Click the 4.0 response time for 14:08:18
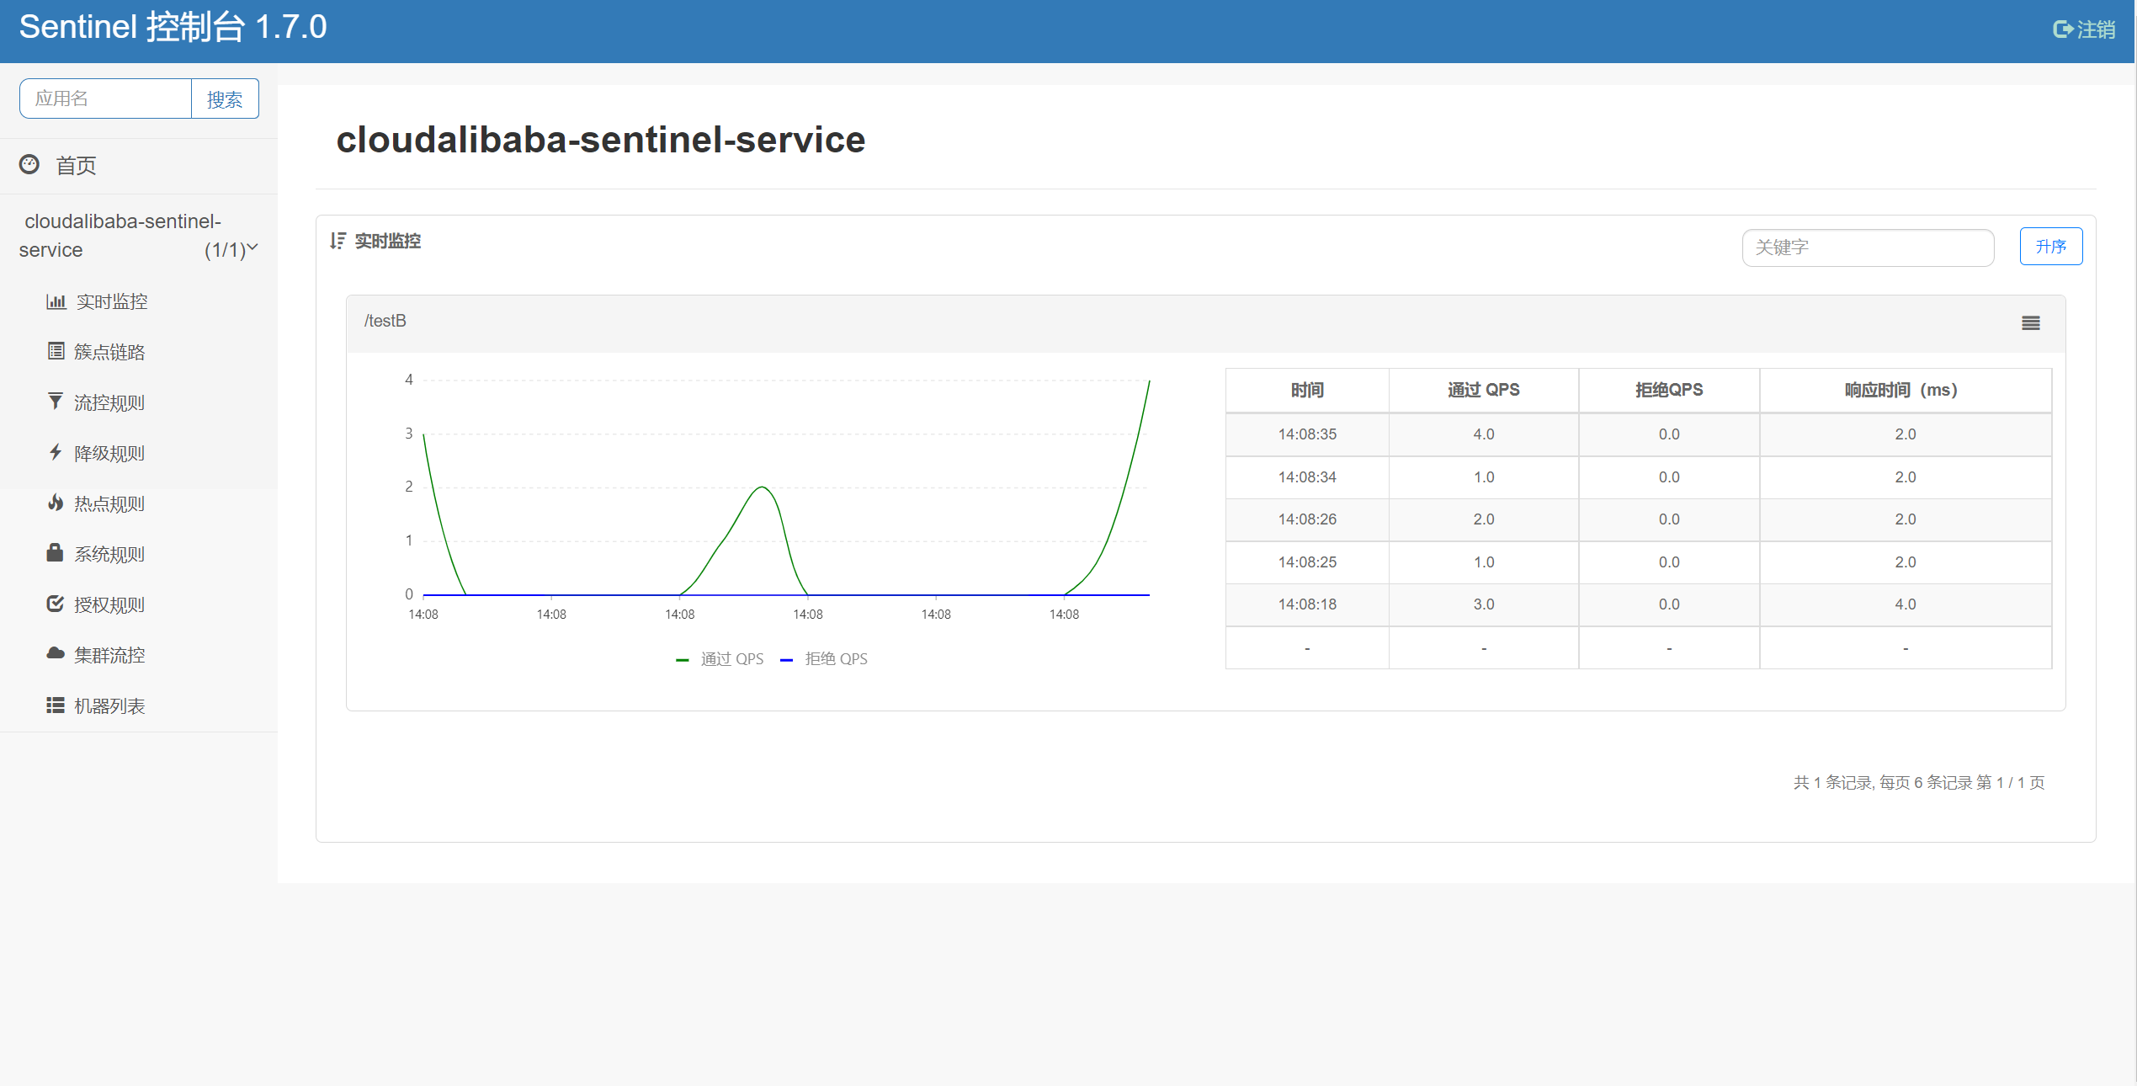 point(1905,604)
